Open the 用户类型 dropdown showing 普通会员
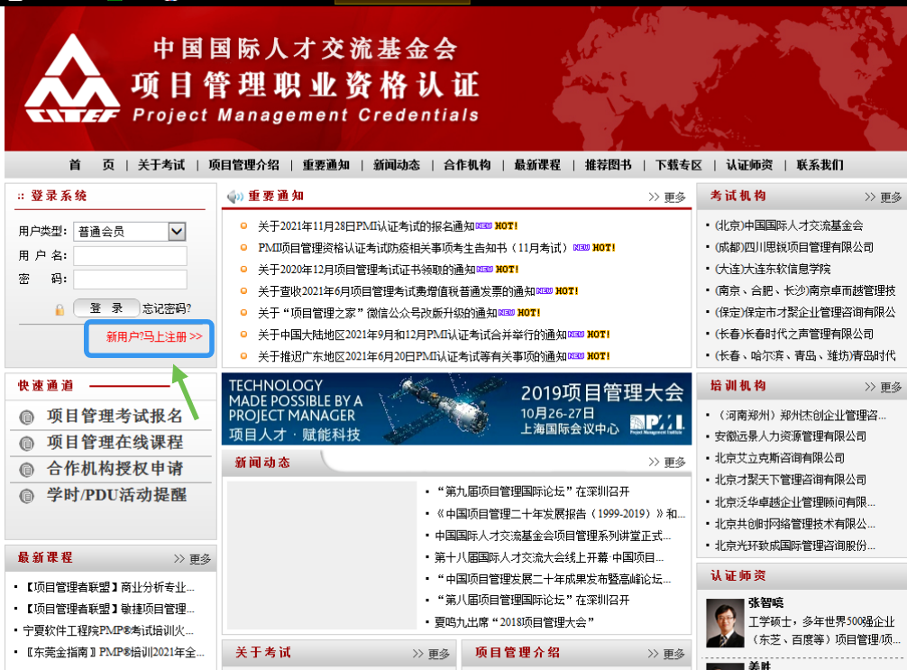907x670 pixels. [177, 232]
